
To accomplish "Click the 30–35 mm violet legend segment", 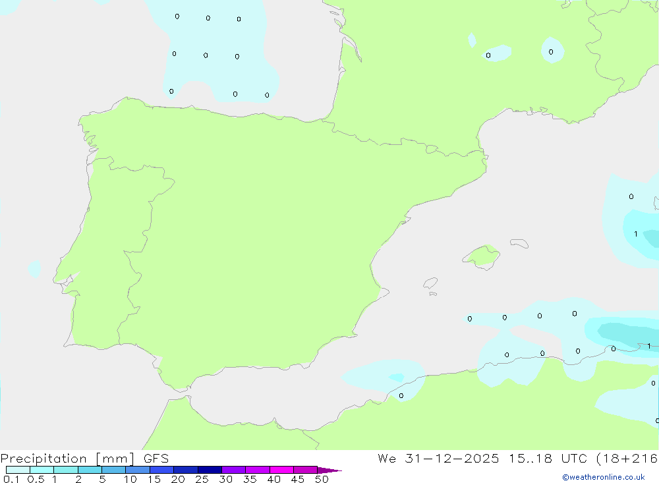I will coord(233,470).
